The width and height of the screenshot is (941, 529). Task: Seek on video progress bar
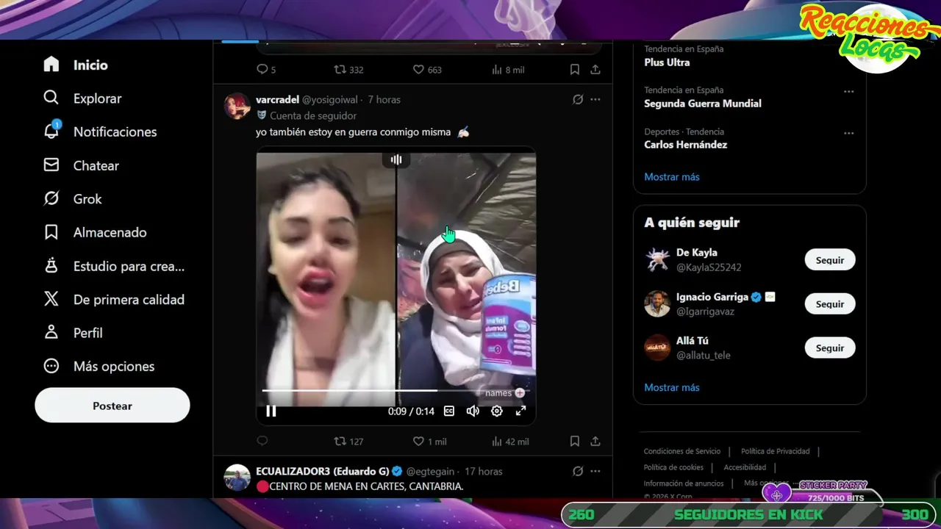[x=396, y=391]
